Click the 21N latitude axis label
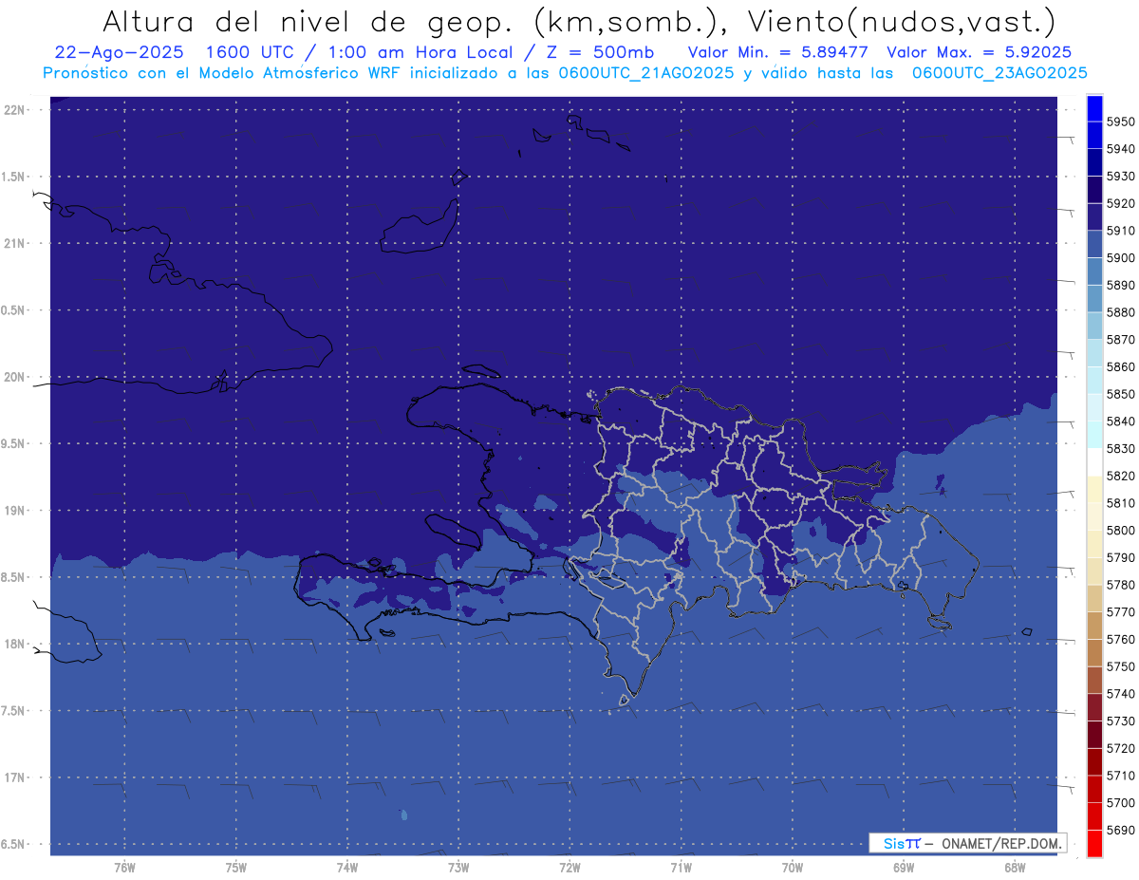The height and width of the screenshot is (880, 1139). [14, 243]
